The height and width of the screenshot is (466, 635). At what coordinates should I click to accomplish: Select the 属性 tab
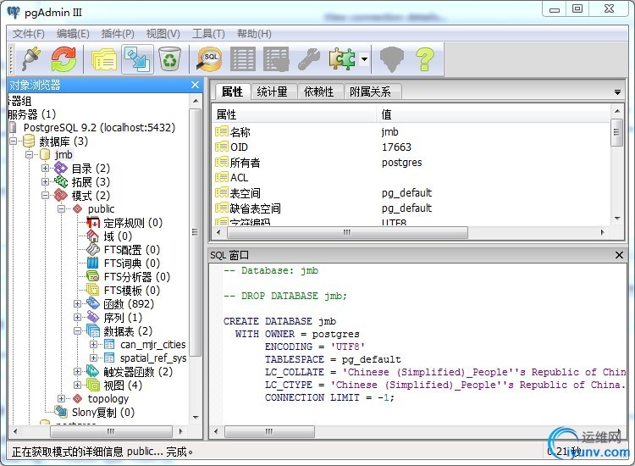[x=232, y=92]
